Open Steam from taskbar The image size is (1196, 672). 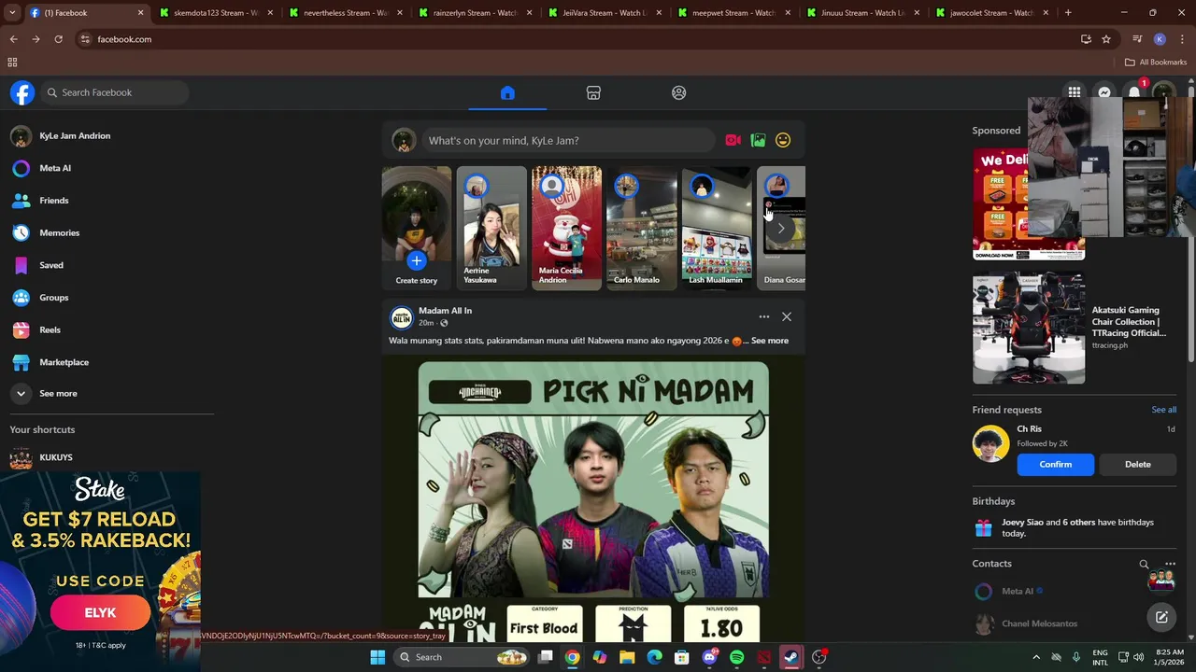(791, 657)
